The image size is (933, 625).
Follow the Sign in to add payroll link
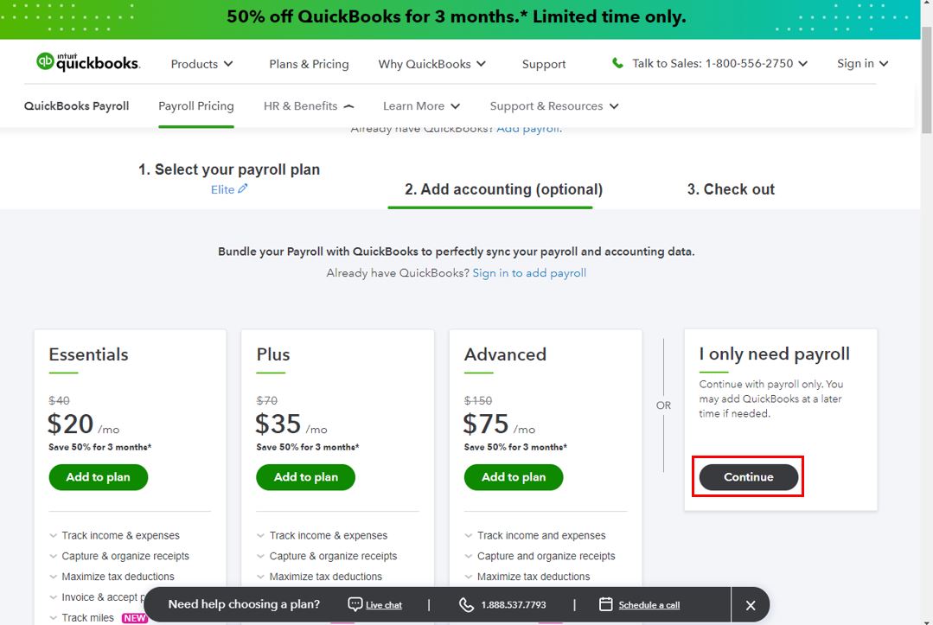coord(529,273)
